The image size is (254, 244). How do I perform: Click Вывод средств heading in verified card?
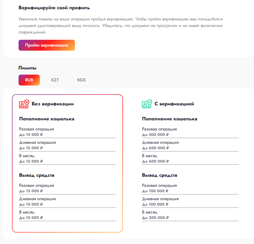pos(160,175)
